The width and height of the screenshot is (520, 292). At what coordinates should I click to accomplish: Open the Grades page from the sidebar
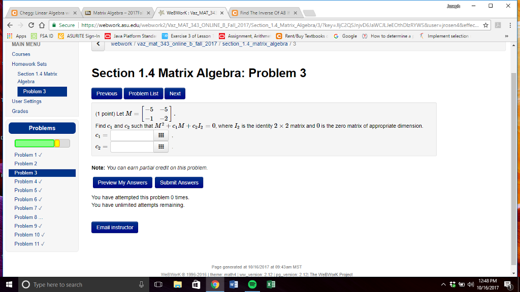pyautogui.click(x=19, y=111)
